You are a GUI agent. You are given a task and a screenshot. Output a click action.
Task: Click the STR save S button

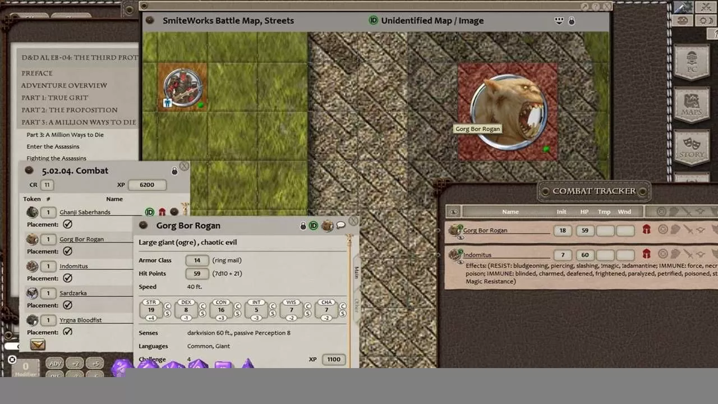(167, 314)
